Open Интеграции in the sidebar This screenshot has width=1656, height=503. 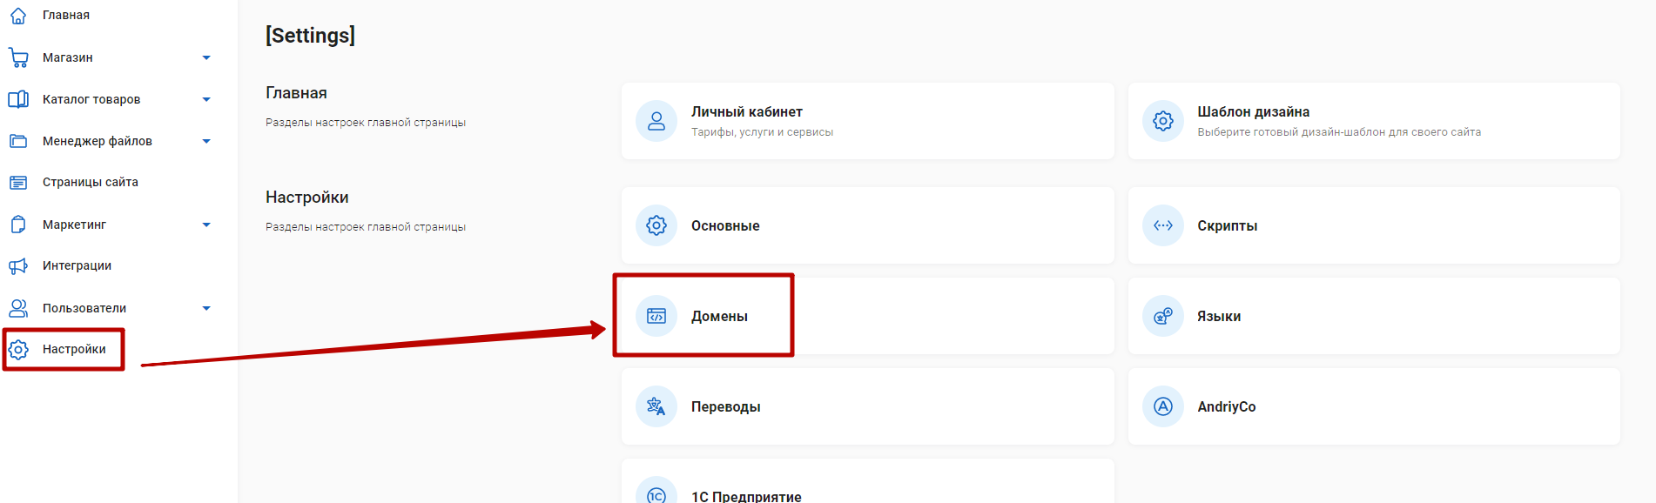(77, 265)
